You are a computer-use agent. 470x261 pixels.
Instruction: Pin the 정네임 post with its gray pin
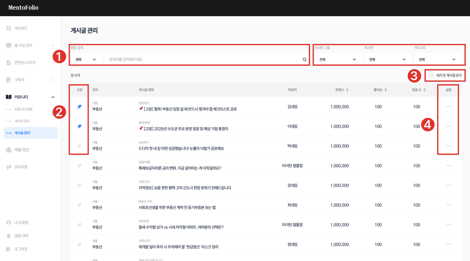coord(80,244)
